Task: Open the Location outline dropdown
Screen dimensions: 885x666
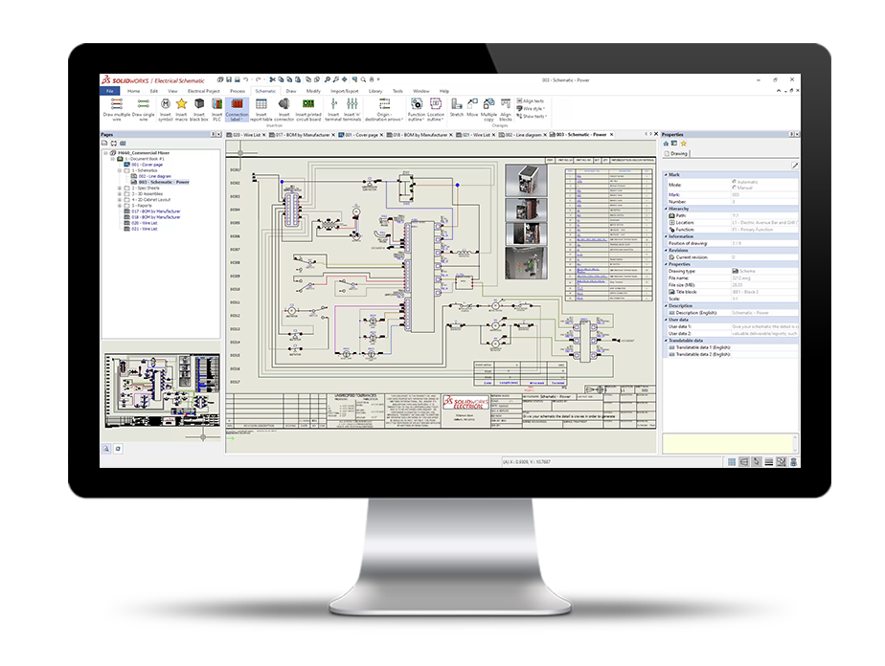Action: coord(435,118)
